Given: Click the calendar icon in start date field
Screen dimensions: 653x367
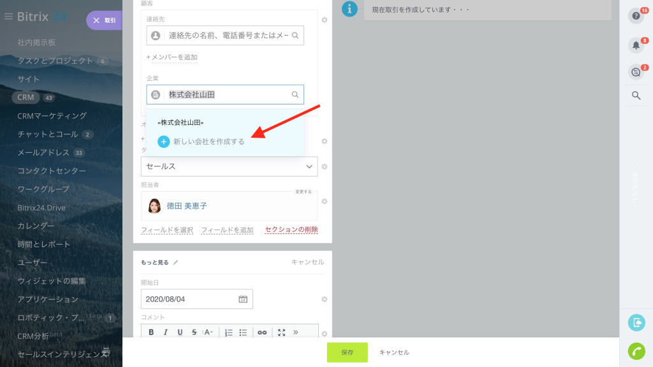Looking at the screenshot, I should coord(243,299).
